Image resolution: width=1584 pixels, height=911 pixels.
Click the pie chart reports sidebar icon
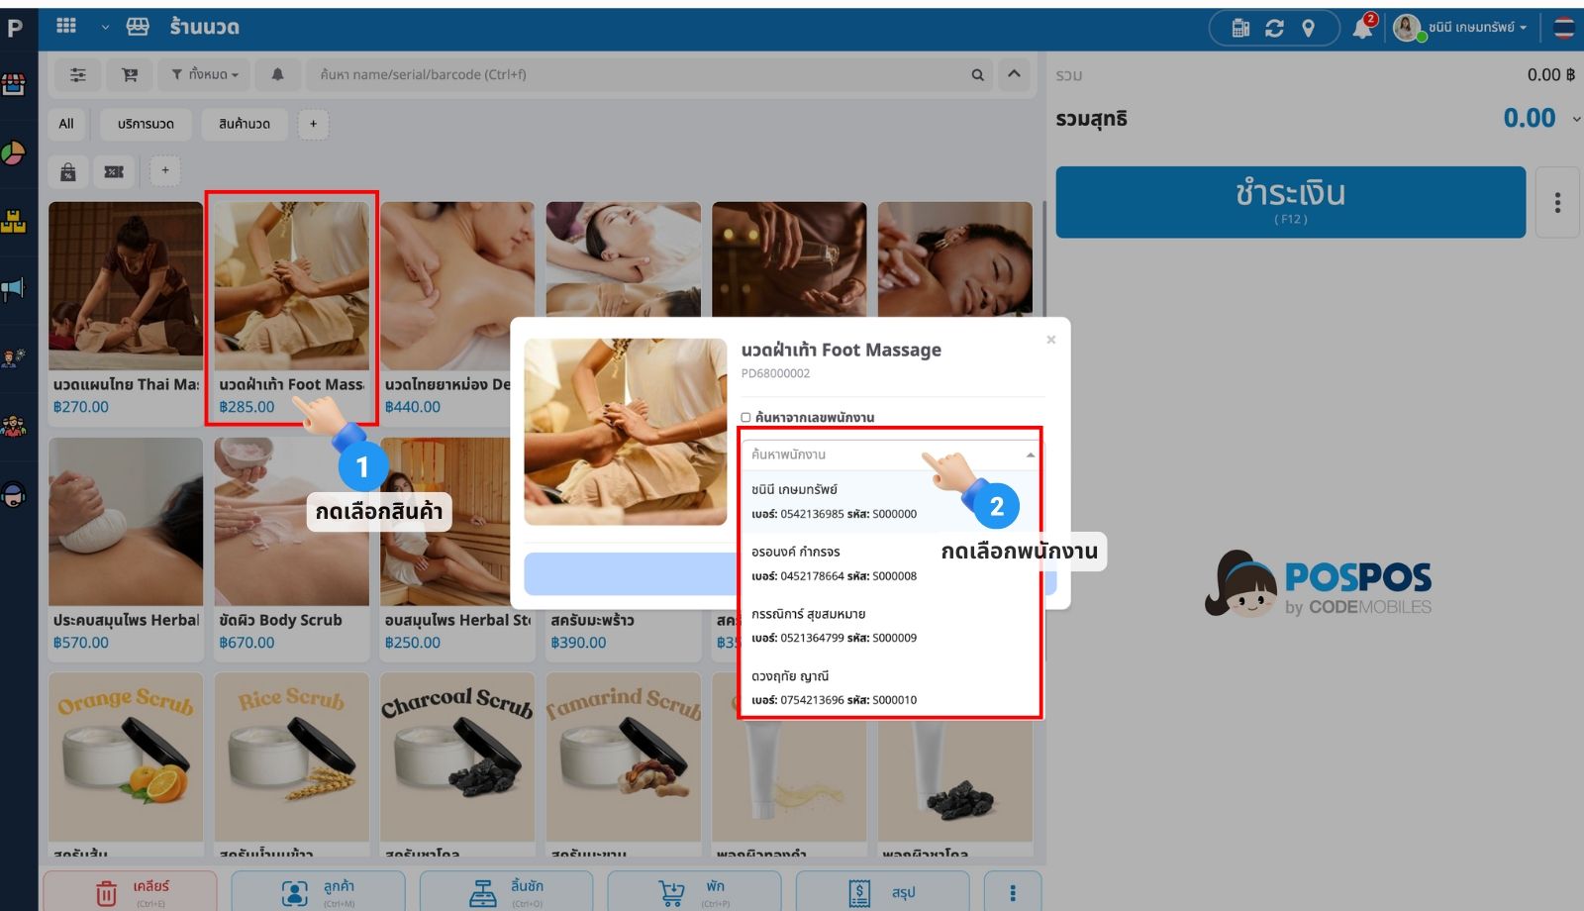click(14, 153)
